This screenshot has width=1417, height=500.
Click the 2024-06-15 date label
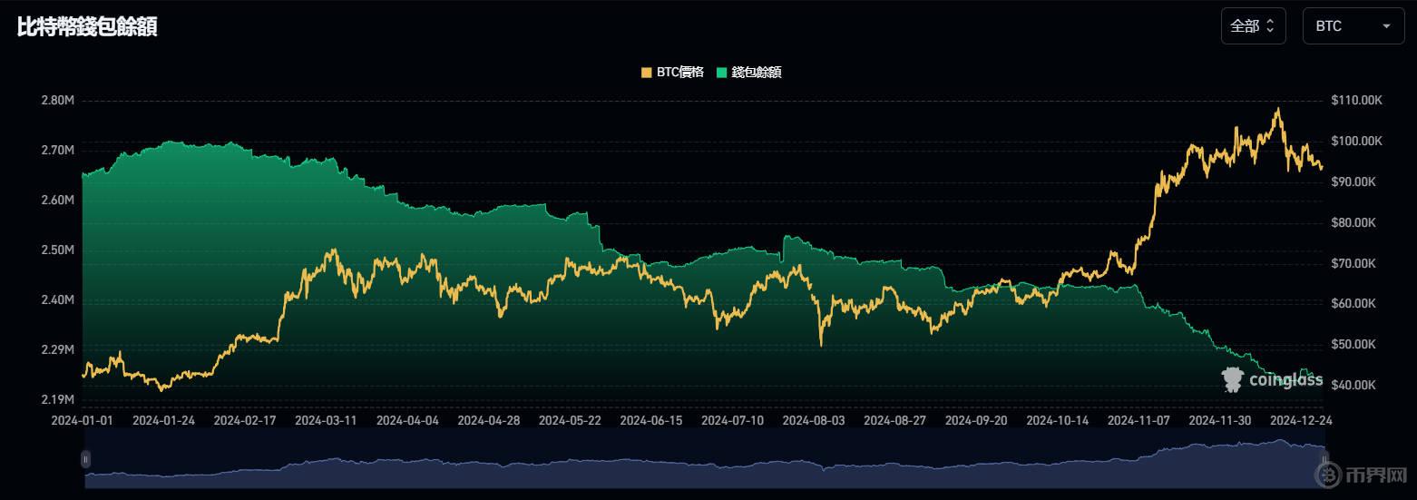click(651, 421)
